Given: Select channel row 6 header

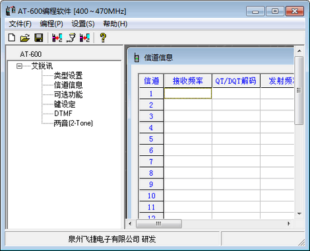Looking at the screenshot, I should [x=151, y=151].
